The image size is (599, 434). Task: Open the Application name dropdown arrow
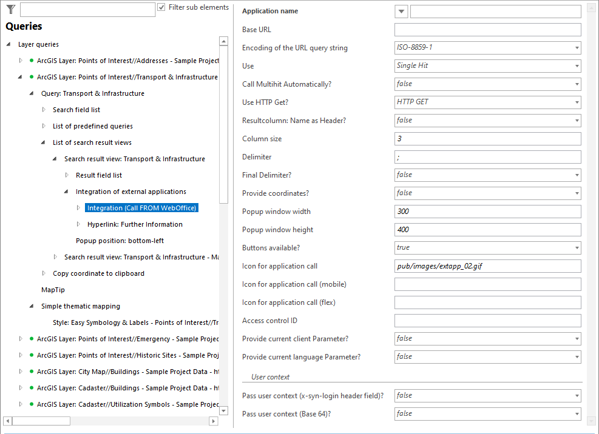point(401,10)
